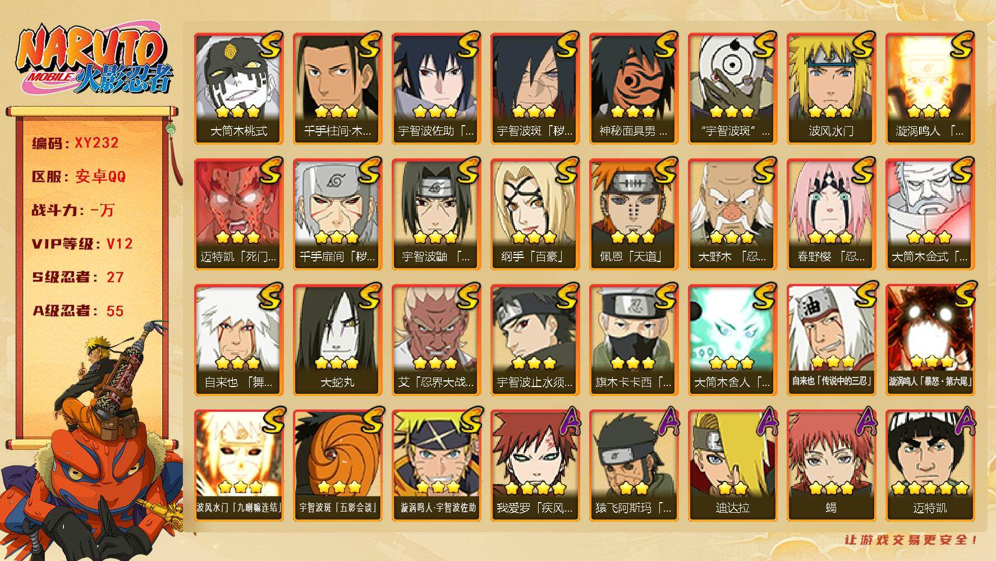Viewport: 996px width, 561px height.
Task: Select the A级忍者 55 count entry
Action: click(77, 311)
